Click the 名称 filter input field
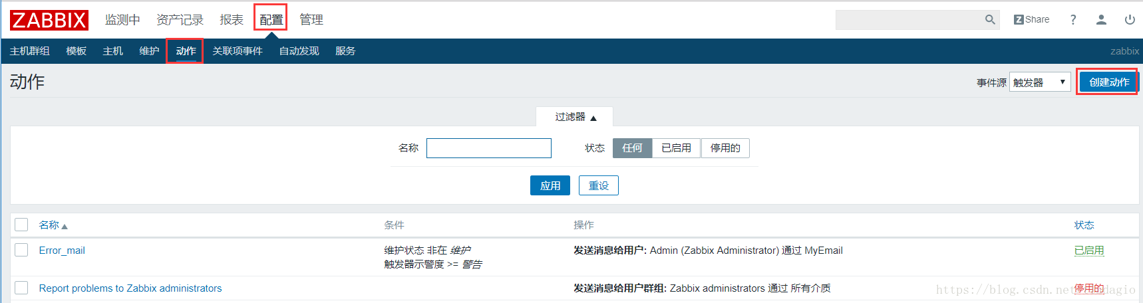Image resolution: width=1143 pixels, height=303 pixels. [x=488, y=148]
